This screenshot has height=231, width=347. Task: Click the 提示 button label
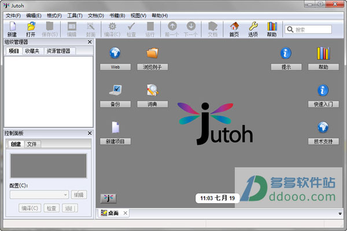(x=286, y=67)
